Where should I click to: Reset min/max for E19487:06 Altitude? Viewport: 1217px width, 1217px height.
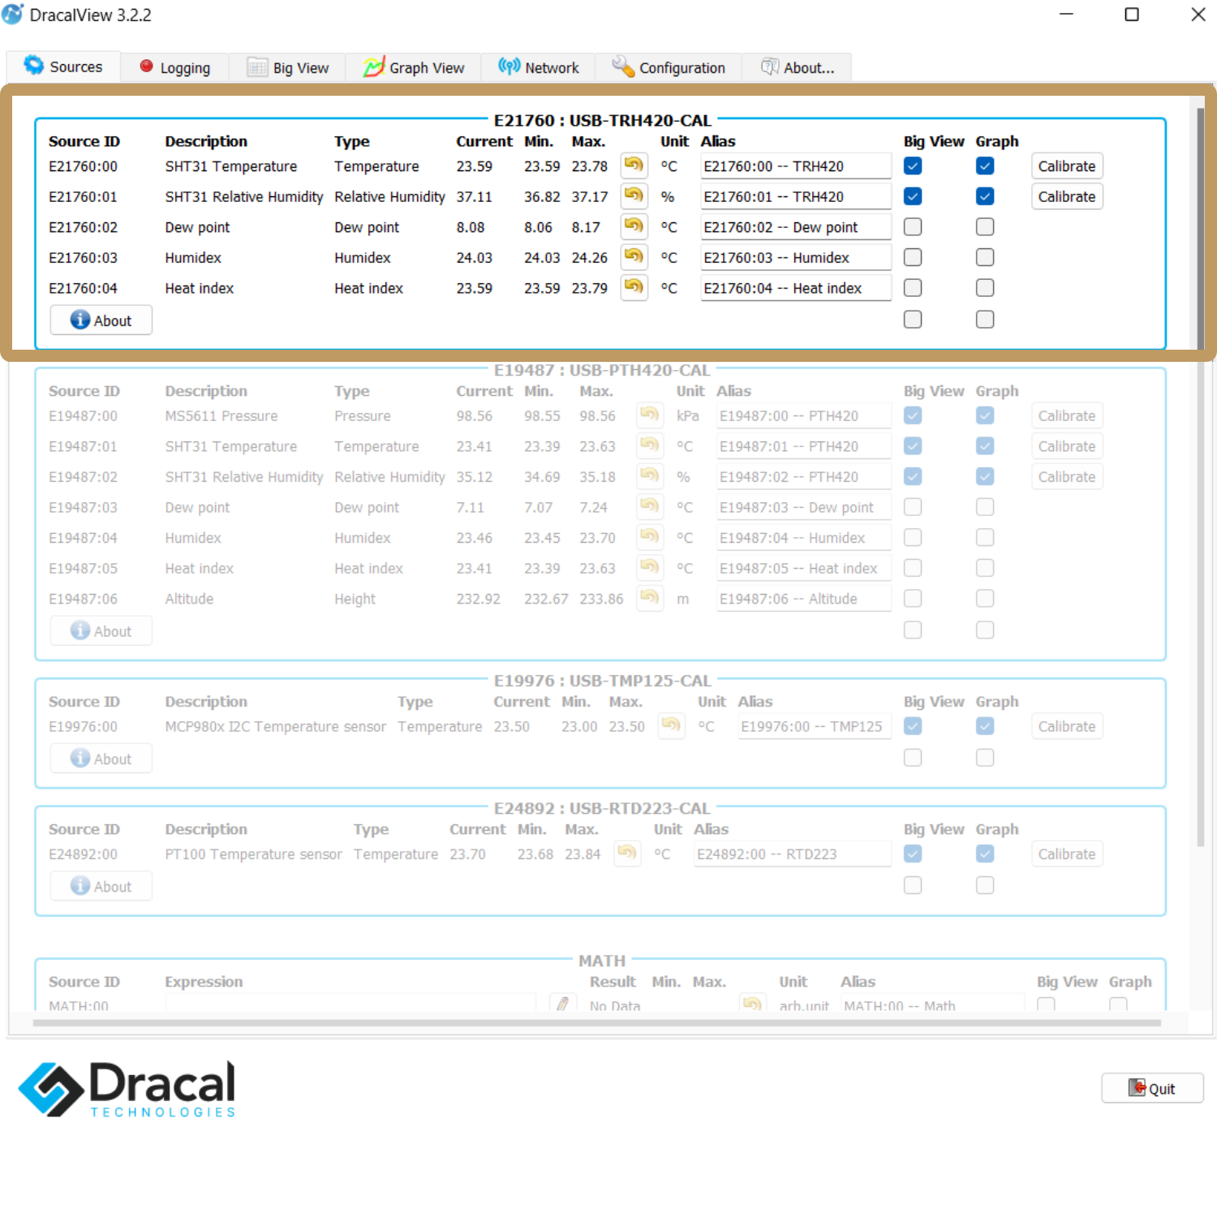[x=649, y=598]
